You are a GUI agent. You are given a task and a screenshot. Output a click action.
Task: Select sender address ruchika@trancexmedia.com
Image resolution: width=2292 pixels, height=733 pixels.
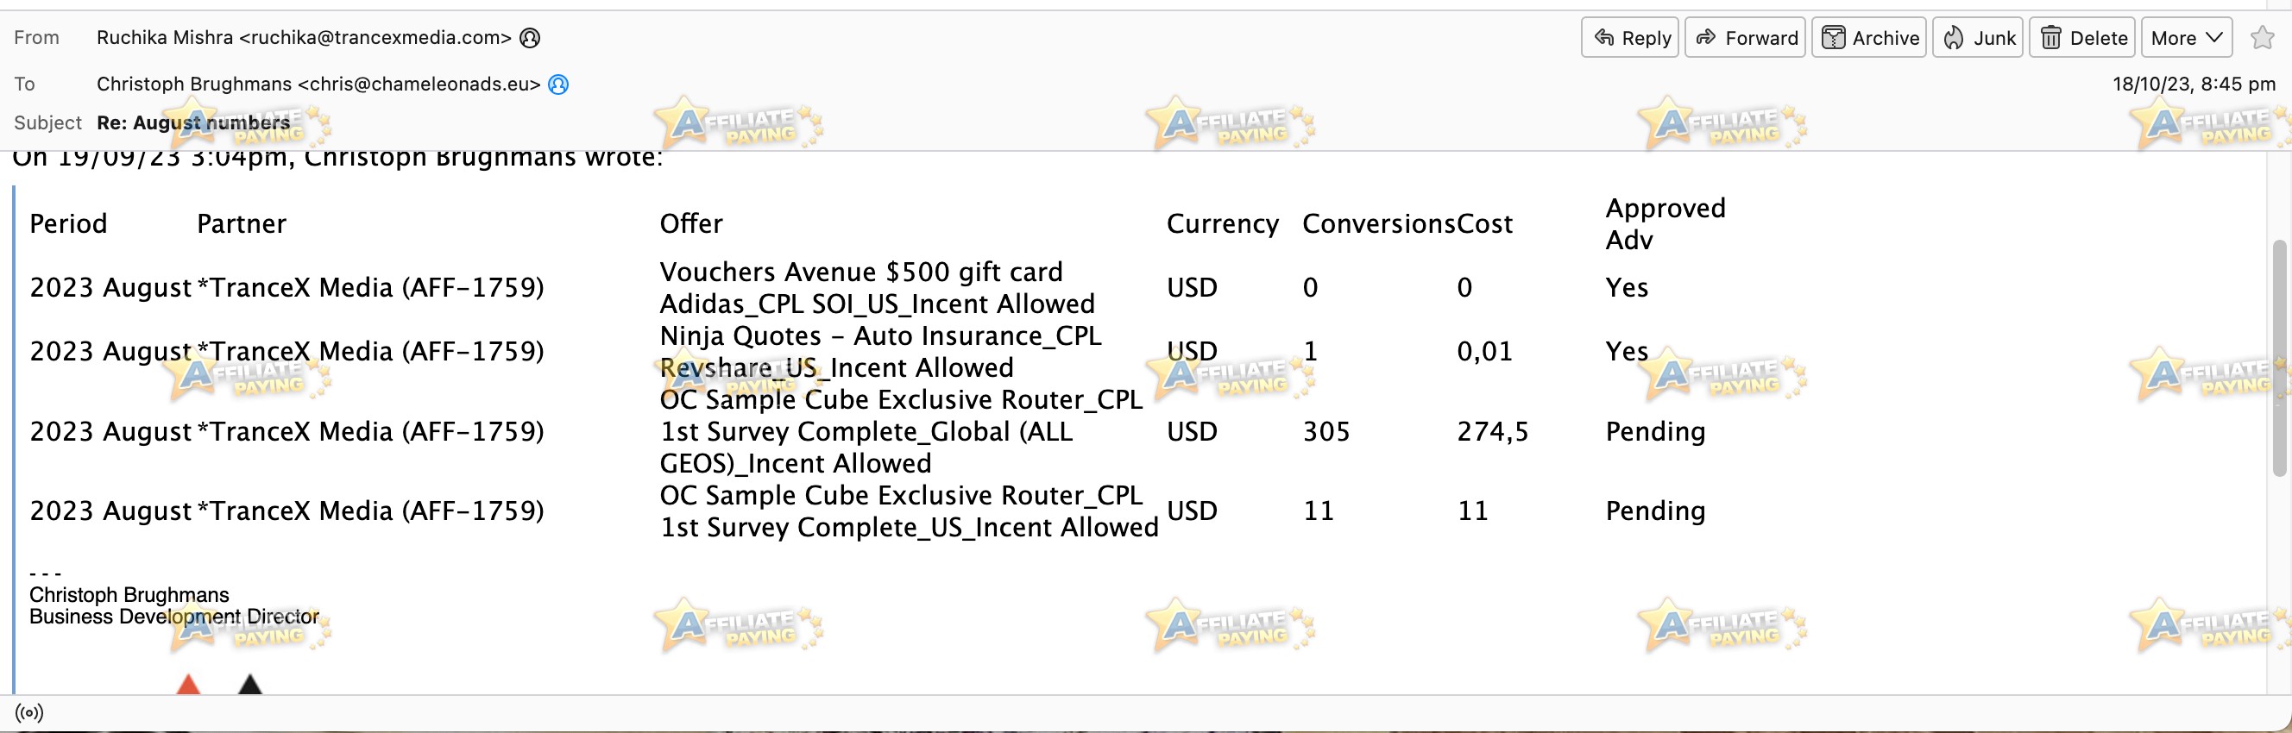[x=375, y=37]
